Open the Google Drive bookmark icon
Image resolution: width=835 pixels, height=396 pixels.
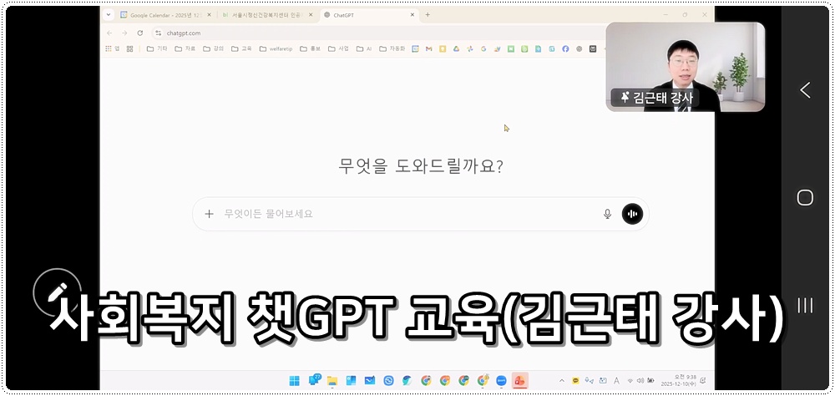[457, 48]
